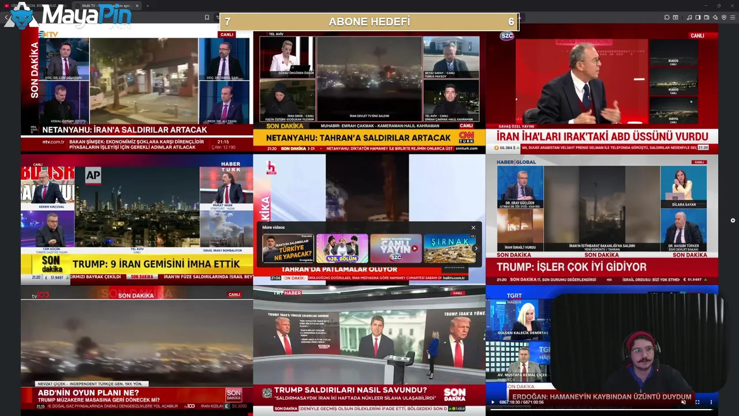Click the bookmark icon in address bar
The width and height of the screenshot is (739, 416).
(x=207, y=17)
